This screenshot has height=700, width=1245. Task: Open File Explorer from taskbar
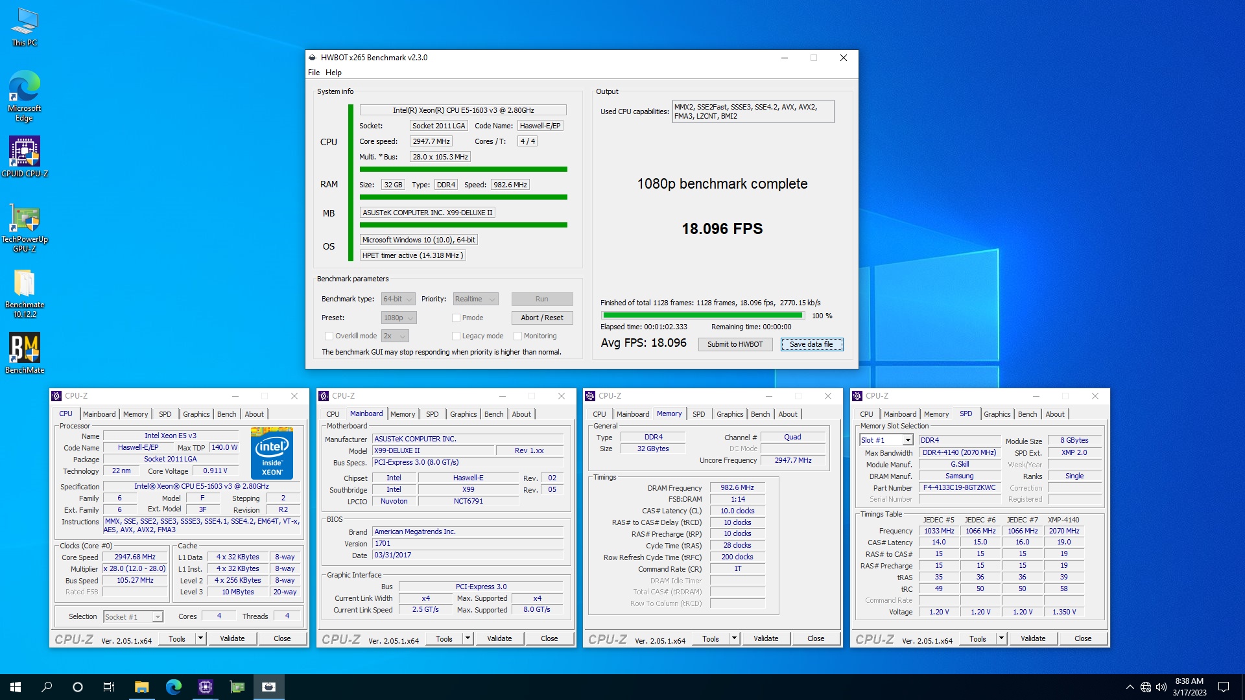click(x=141, y=687)
